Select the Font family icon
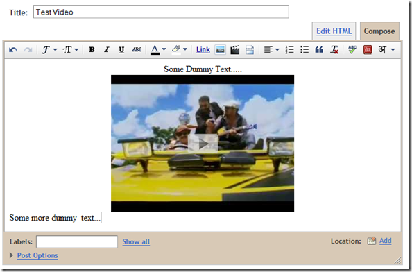Viewport: 412px width, 272px height. click(x=46, y=50)
